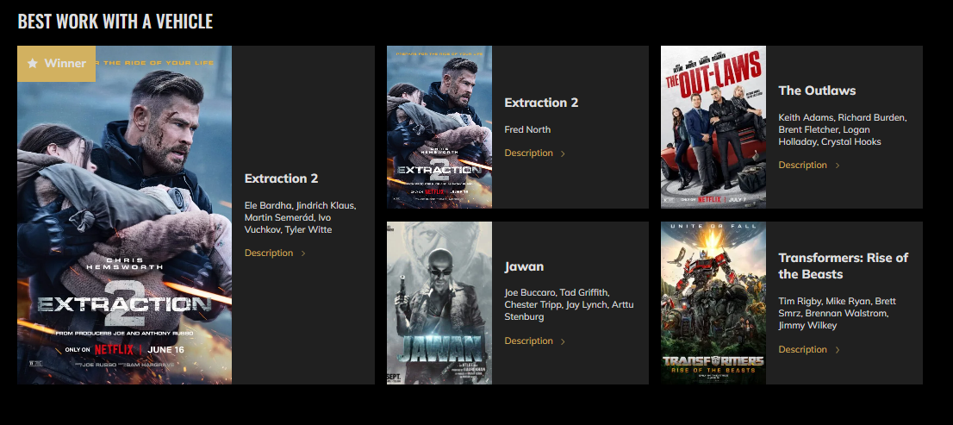Select the Extraction 2 title in winner card
Viewport: 953px width, 425px height.
281,178
